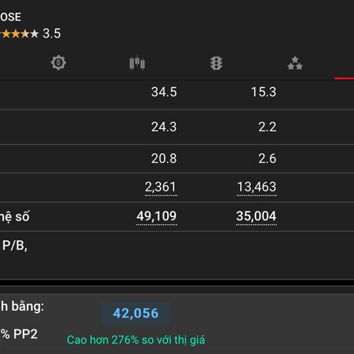Select the 2.2 cell
Screen dimensions: 354x354
(x=267, y=127)
